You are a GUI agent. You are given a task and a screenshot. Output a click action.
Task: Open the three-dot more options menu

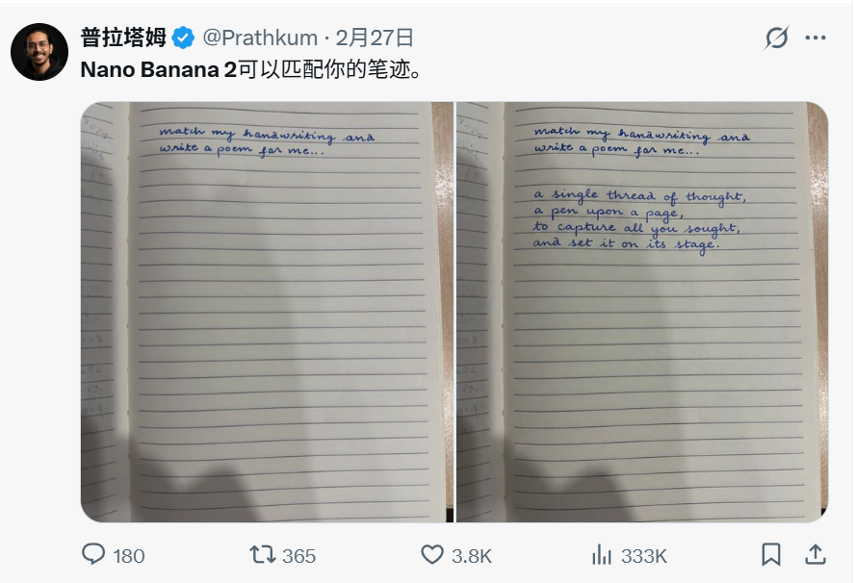pyautogui.click(x=816, y=38)
